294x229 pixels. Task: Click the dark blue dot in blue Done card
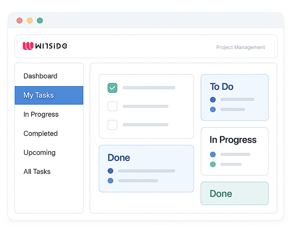click(110, 171)
